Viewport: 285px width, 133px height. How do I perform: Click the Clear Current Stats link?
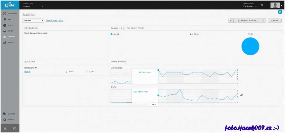[55, 20]
